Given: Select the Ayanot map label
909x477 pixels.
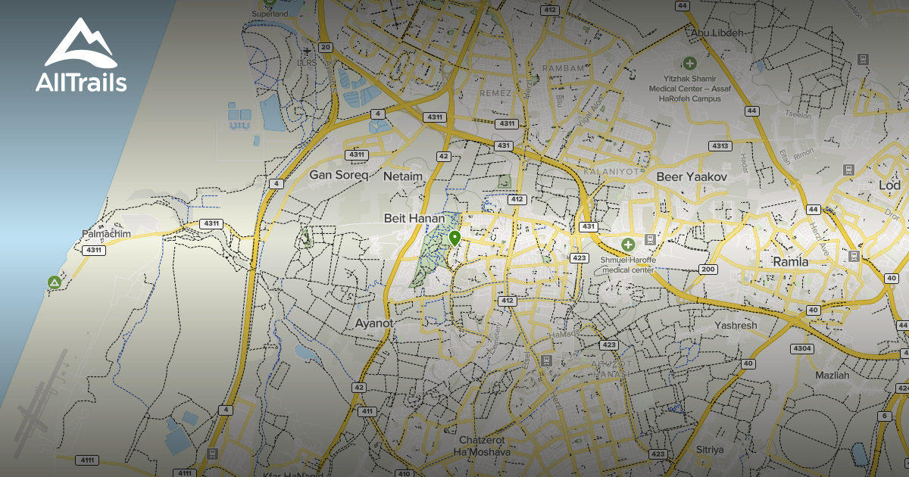Looking at the screenshot, I should point(374,323).
